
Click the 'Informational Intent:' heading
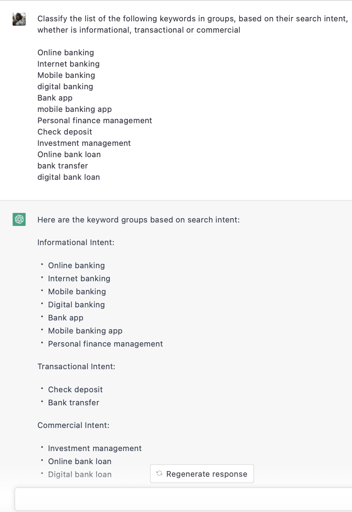76,243
